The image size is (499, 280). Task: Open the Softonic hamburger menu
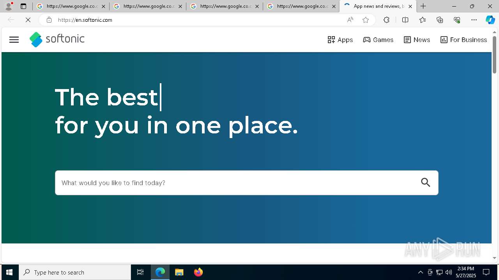(x=14, y=40)
